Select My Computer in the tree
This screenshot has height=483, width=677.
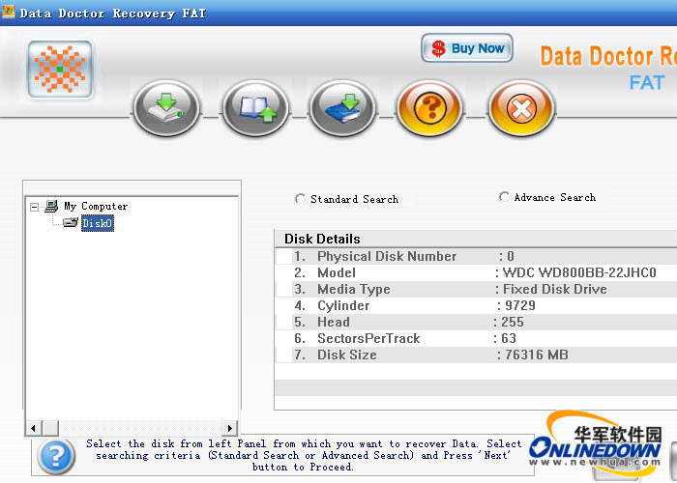coord(96,206)
